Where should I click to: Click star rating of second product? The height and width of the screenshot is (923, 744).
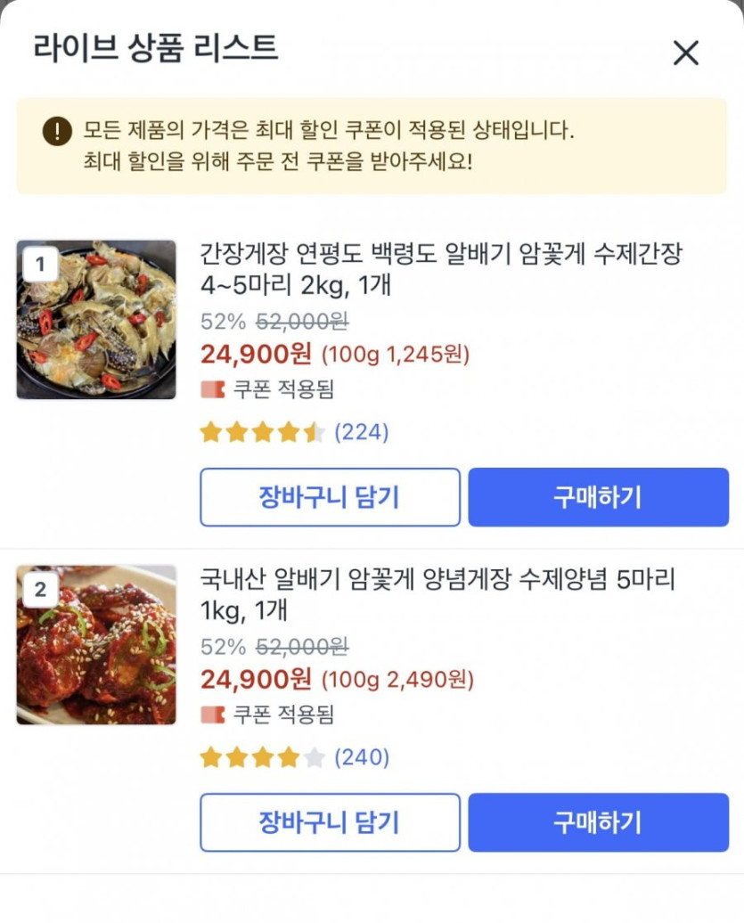262,758
